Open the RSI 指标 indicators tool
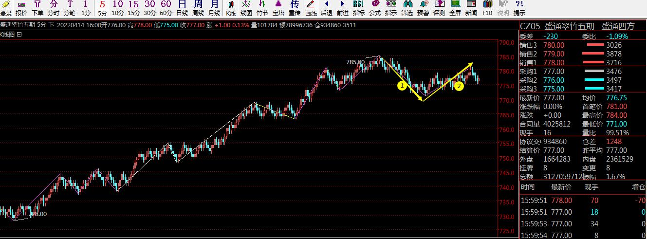Screen dimensions: 647x239 [x=359, y=8]
